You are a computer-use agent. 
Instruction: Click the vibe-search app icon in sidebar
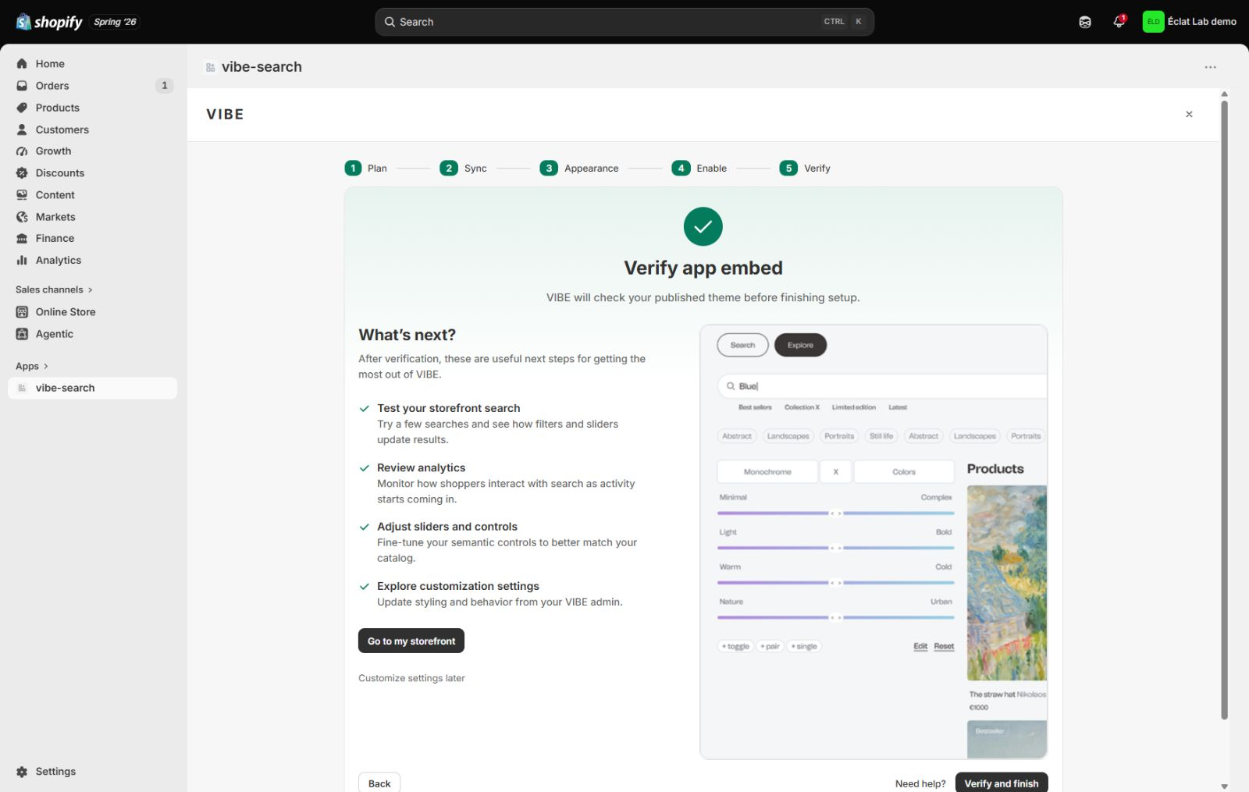22,388
